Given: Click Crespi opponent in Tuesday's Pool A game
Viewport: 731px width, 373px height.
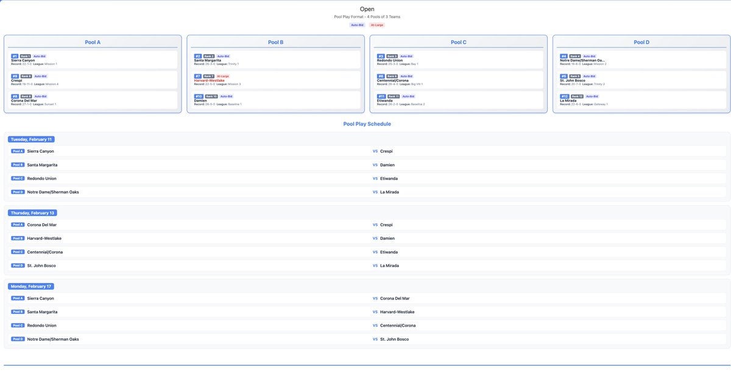Looking at the screenshot, I should tap(386, 151).
